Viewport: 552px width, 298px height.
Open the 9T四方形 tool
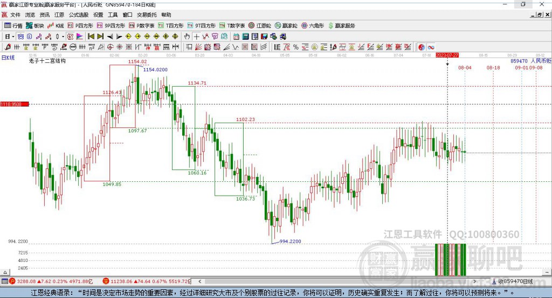click(202, 26)
